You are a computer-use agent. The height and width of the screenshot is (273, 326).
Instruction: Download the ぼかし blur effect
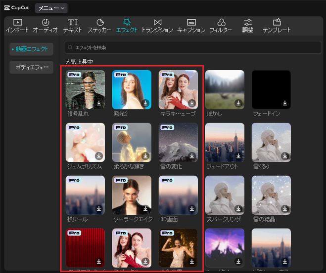238,103
